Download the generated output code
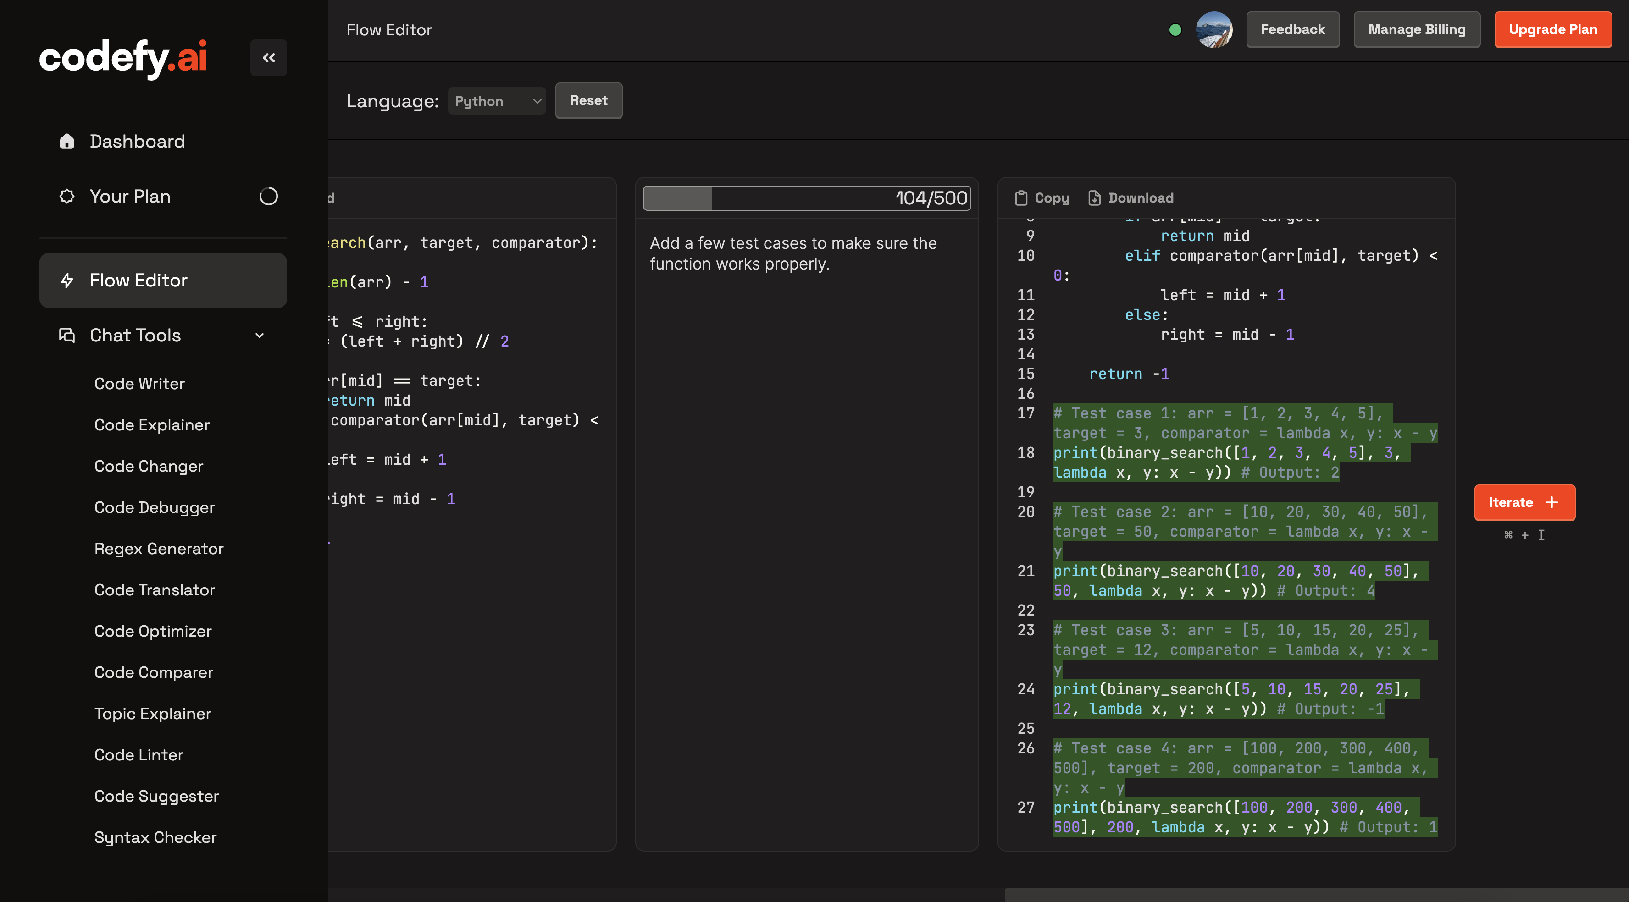Viewport: 1629px width, 902px height. tap(1130, 198)
